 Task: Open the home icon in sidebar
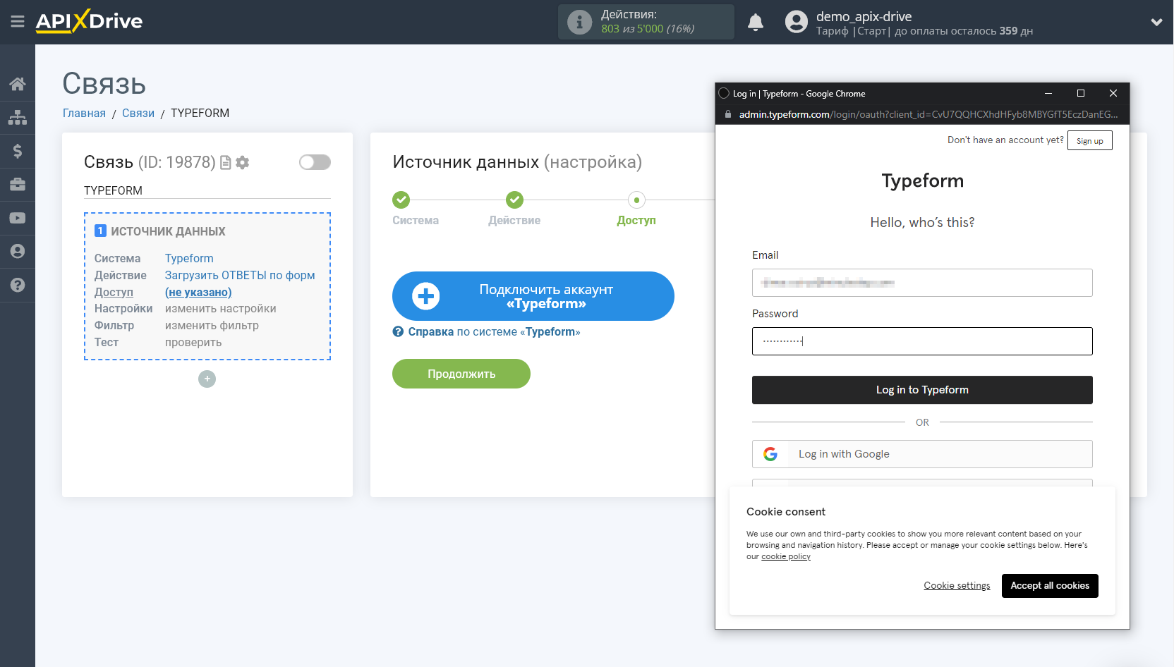pyautogui.click(x=18, y=84)
